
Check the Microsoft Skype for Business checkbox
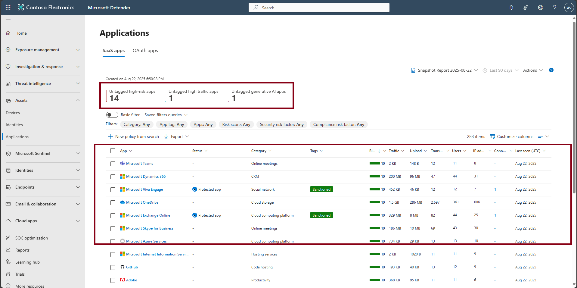click(x=113, y=228)
